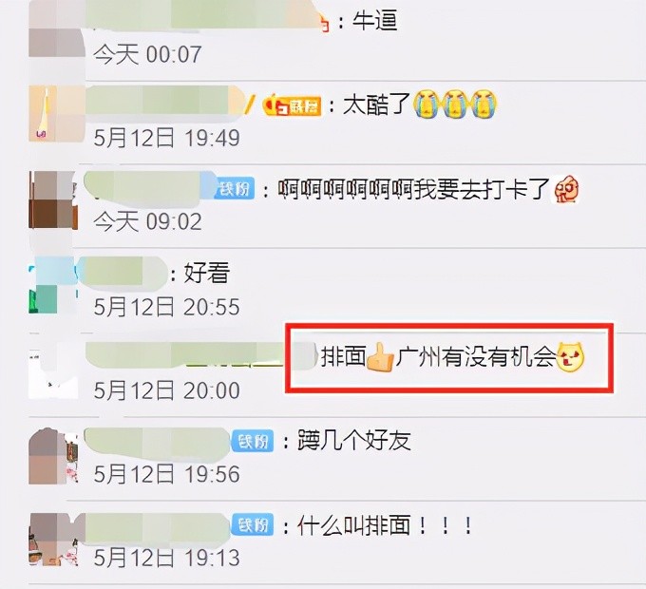Click the blue 铁粉 badge on 打卡 comment
This screenshot has width=646, height=589.
pyautogui.click(x=234, y=189)
